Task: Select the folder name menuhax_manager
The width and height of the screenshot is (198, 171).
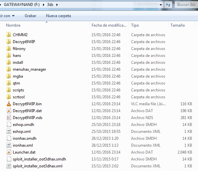Action: coord(30,69)
